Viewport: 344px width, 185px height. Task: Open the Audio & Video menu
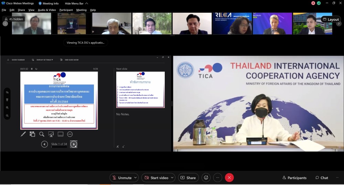click(47, 10)
